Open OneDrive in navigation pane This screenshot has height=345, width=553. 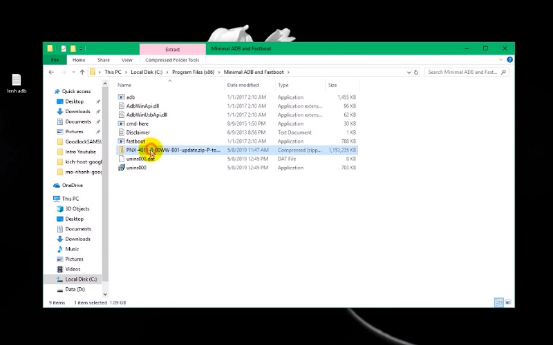click(73, 185)
